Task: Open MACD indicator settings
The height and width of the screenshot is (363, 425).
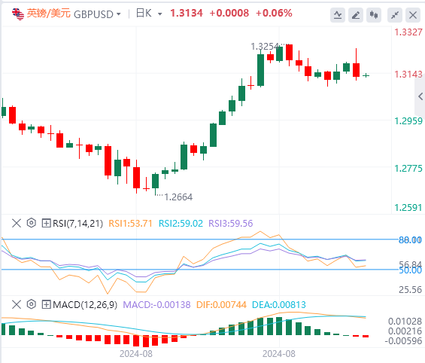Action: pos(32,304)
